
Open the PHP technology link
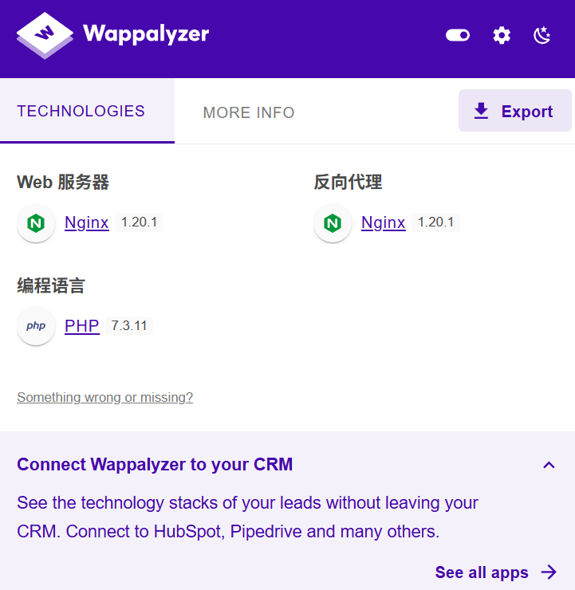tap(81, 325)
